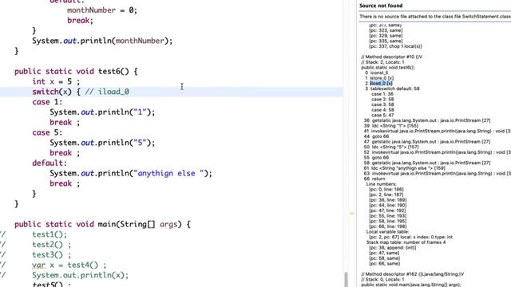Click '3 tableswitch default: 58' instruction
Screen dimensions: 511x287
tap(392, 88)
